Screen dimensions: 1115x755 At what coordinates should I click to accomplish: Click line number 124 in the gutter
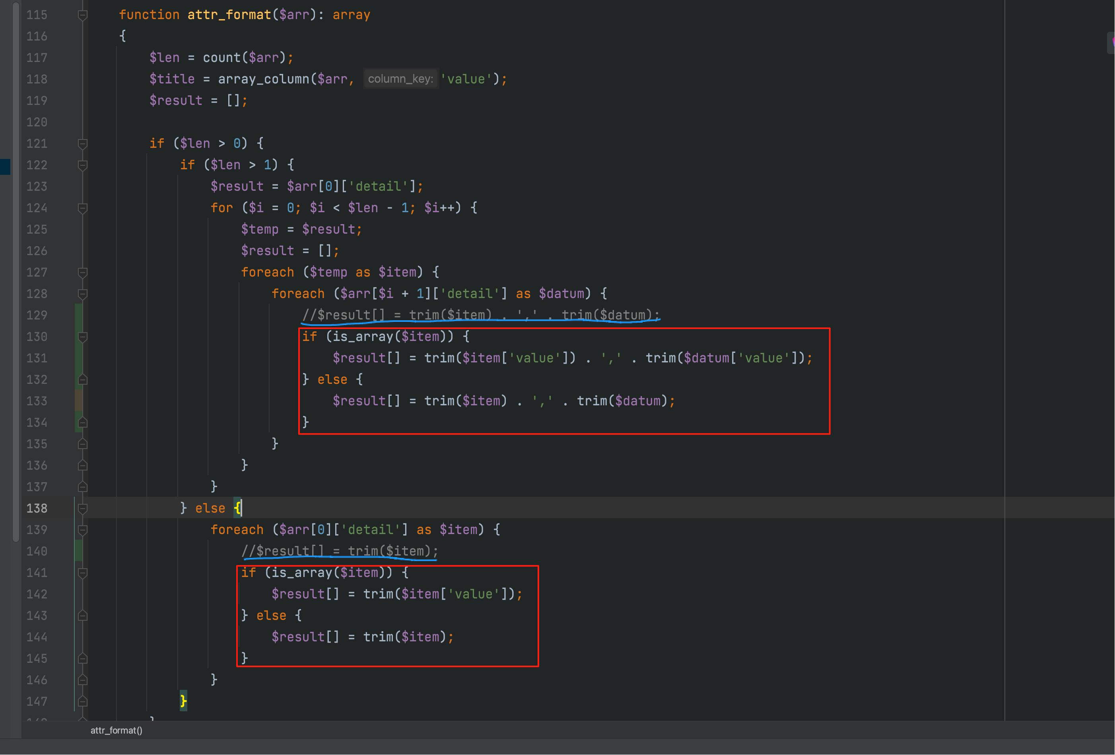click(37, 208)
